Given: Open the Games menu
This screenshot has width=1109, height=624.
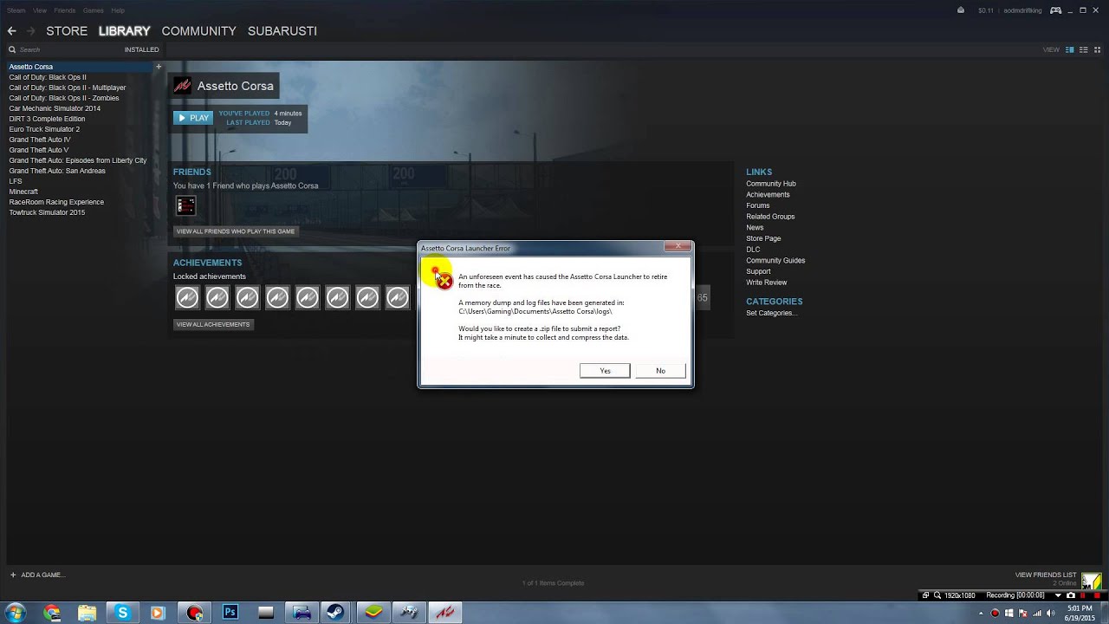Looking at the screenshot, I should pyautogui.click(x=93, y=10).
